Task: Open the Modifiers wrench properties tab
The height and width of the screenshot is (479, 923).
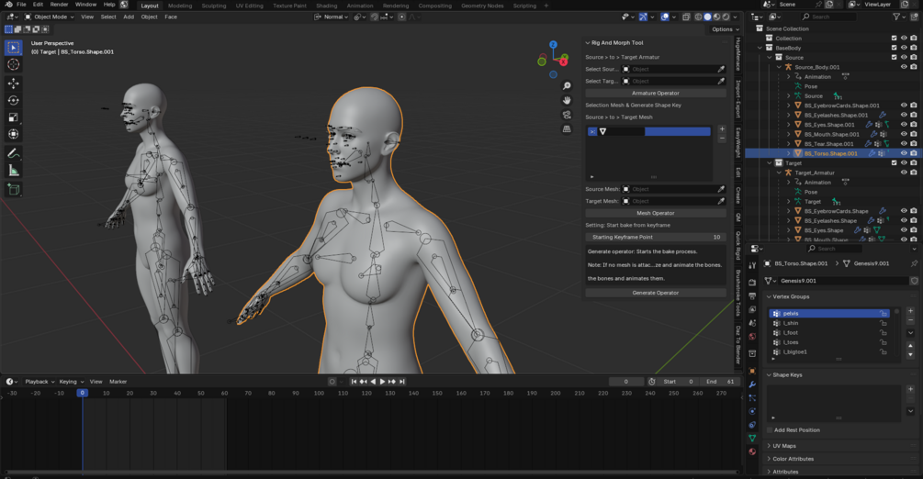Action: [752, 384]
